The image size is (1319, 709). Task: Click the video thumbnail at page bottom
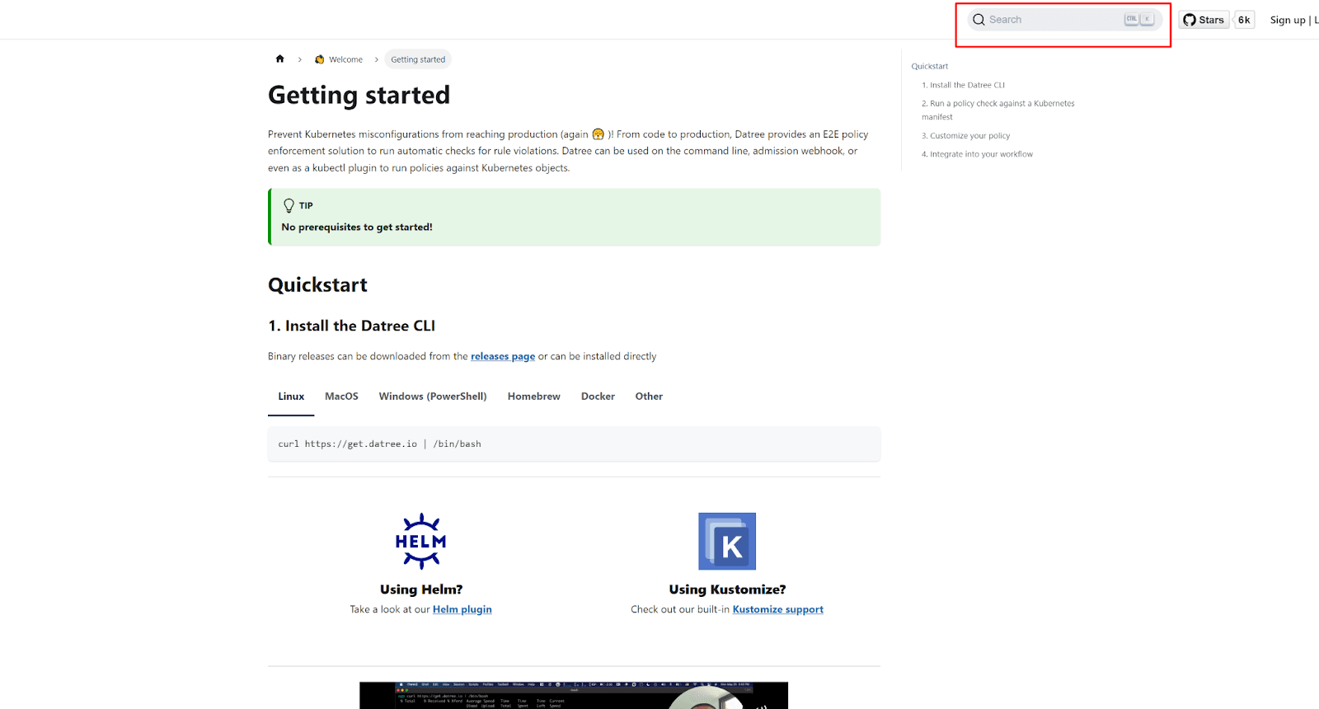click(573, 695)
